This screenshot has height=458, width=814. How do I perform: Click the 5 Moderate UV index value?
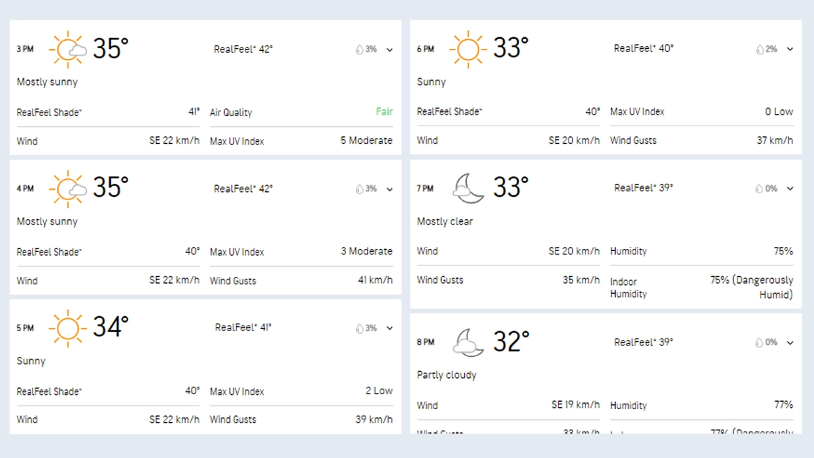pyautogui.click(x=366, y=140)
